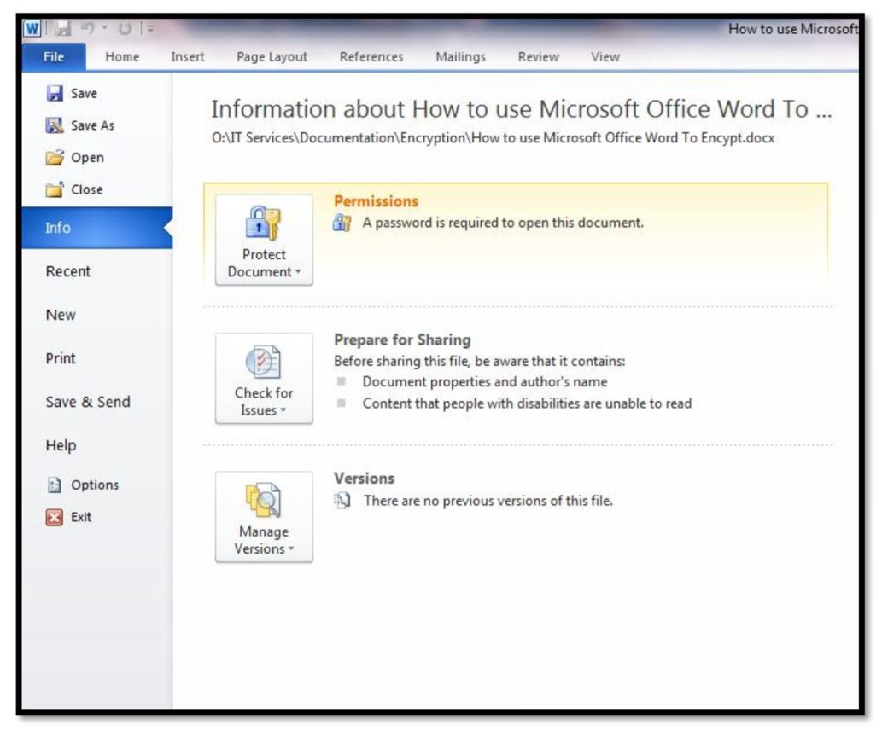882x737 pixels.
Task: Click the document file path text
Action: [493, 138]
